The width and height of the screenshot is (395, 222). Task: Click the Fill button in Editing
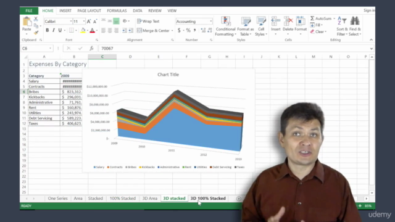317,25
